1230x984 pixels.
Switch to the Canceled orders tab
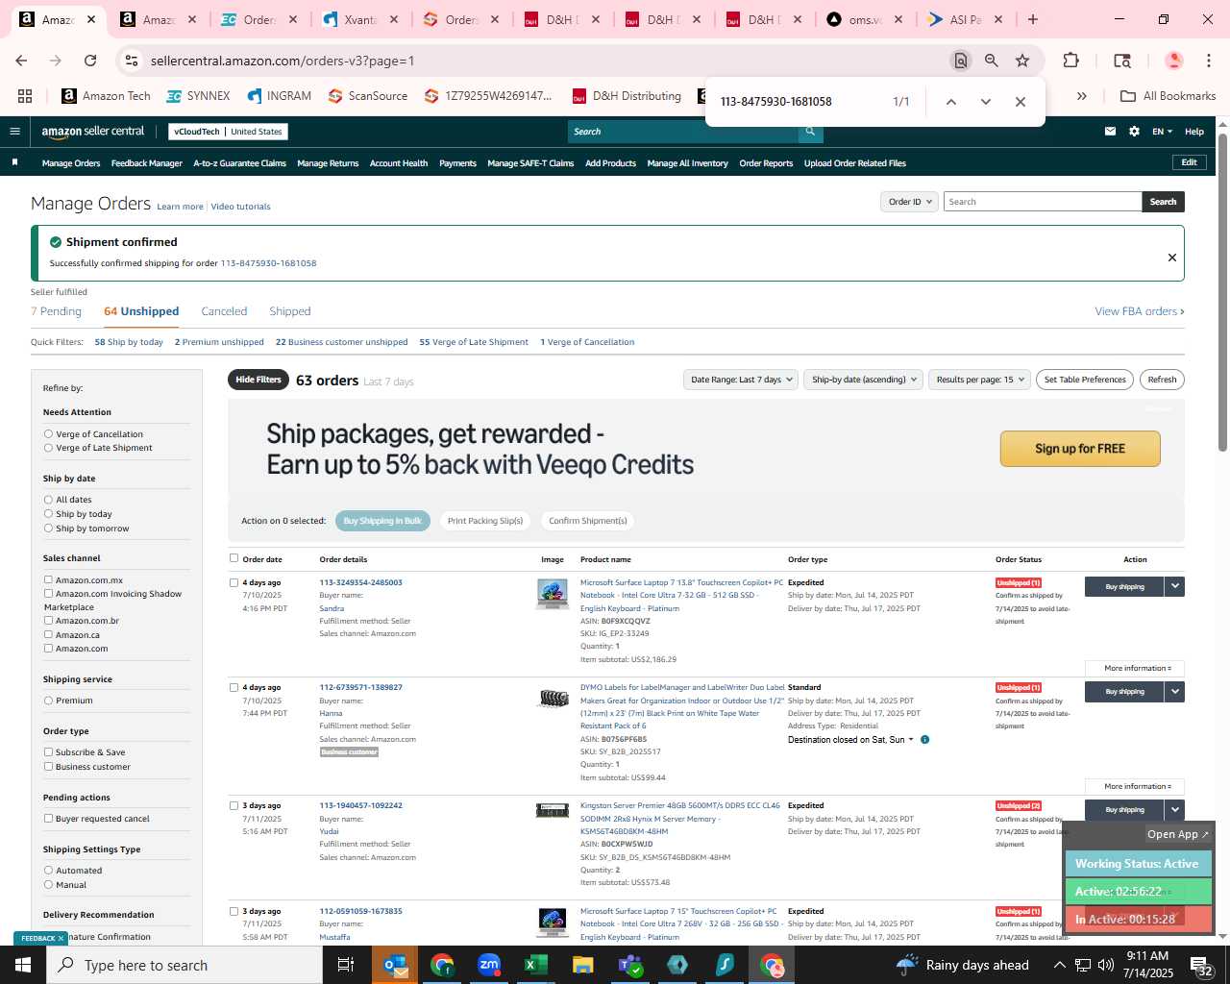(224, 311)
